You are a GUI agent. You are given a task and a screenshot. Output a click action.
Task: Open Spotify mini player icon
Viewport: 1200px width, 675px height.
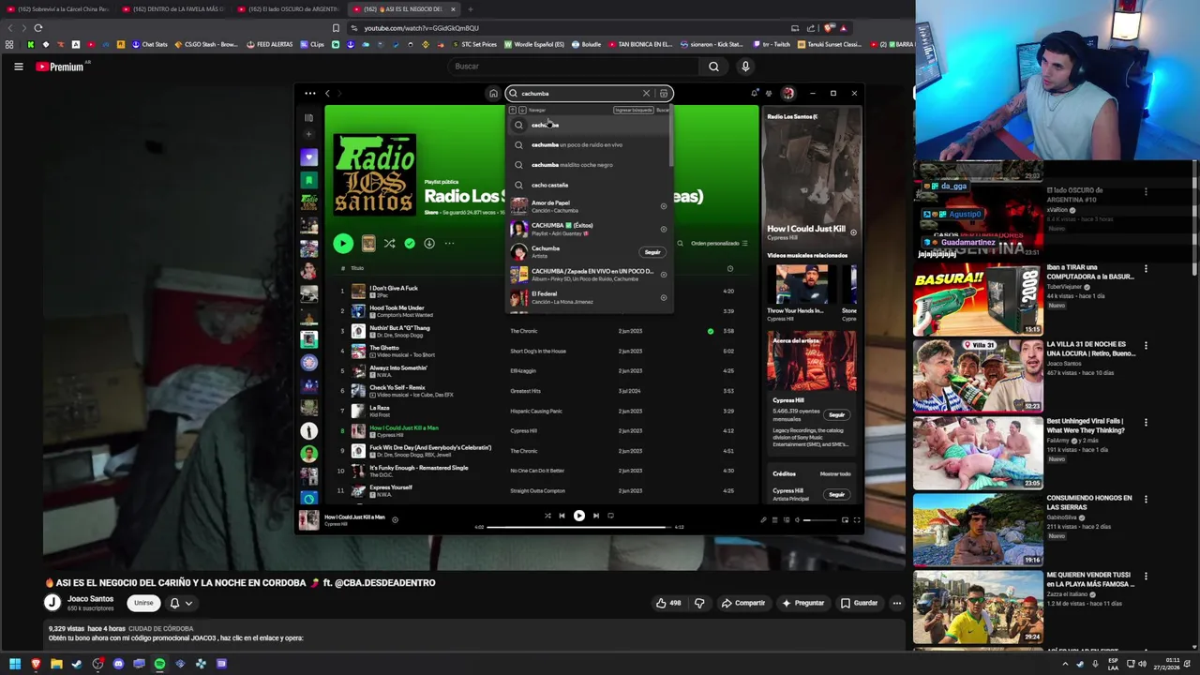pos(845,519)
